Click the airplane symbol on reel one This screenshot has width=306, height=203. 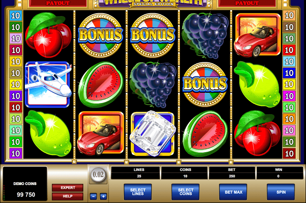[48, 84]
